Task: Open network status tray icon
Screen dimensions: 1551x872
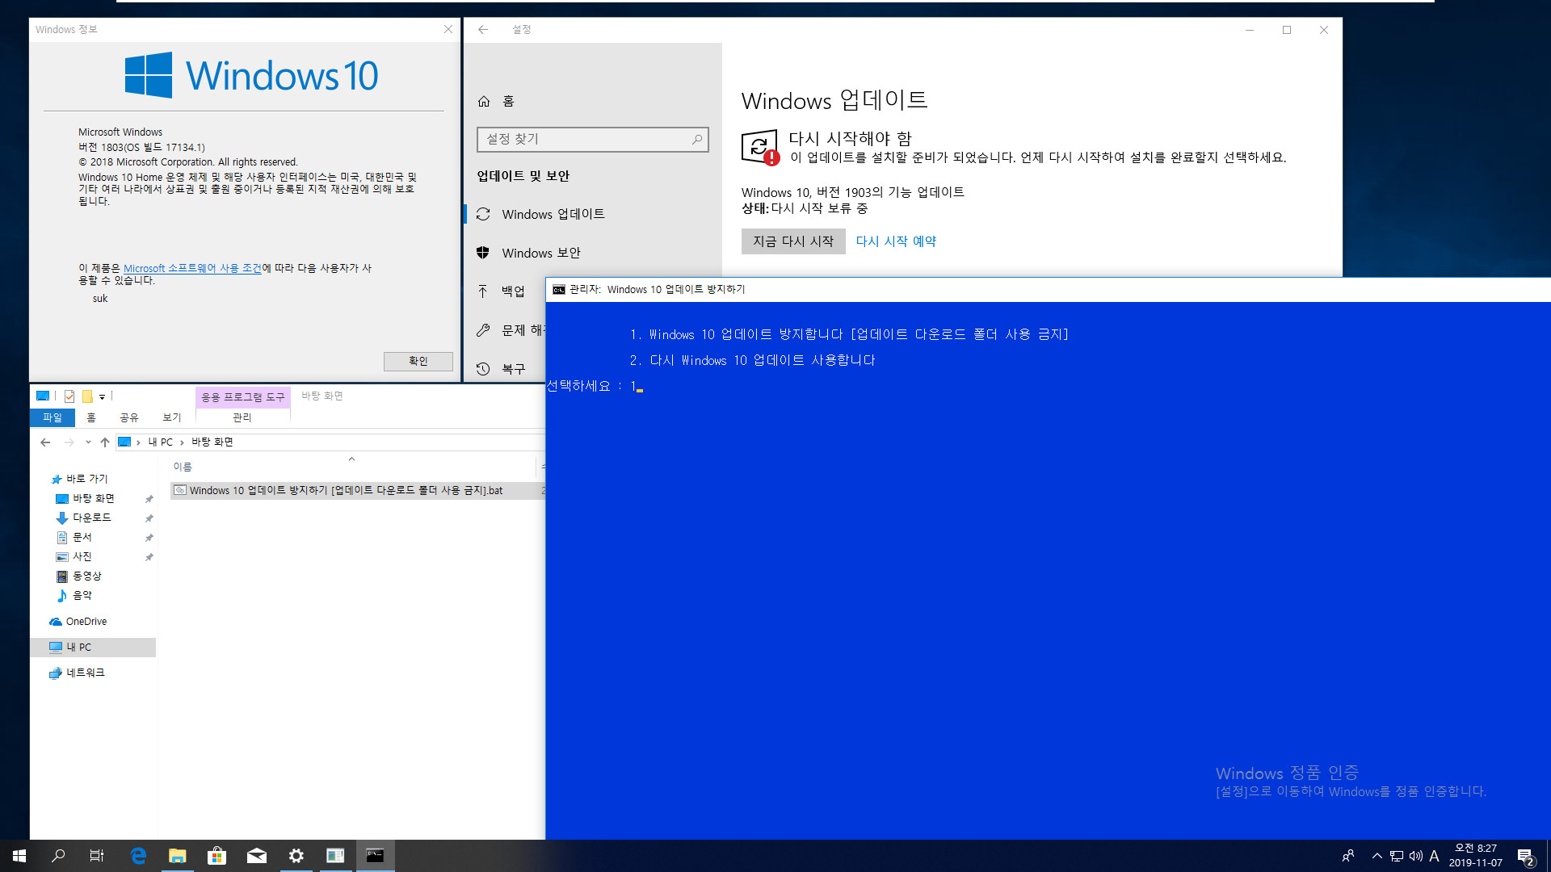Action: 1397,856
